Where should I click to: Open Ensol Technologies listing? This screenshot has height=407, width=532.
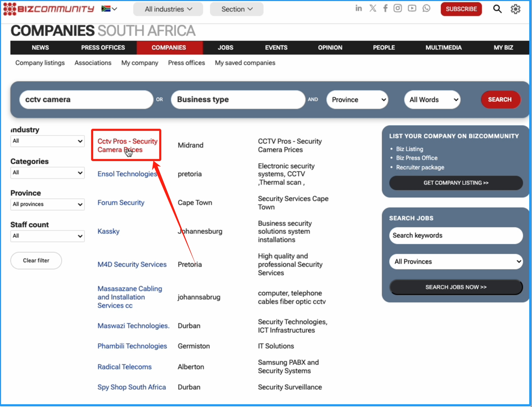pos(127,174)
